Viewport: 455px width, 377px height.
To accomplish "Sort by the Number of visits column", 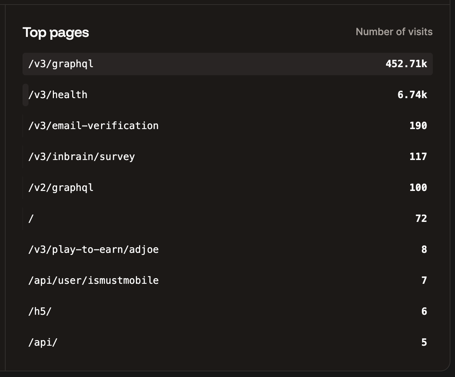I will [394, 32].
